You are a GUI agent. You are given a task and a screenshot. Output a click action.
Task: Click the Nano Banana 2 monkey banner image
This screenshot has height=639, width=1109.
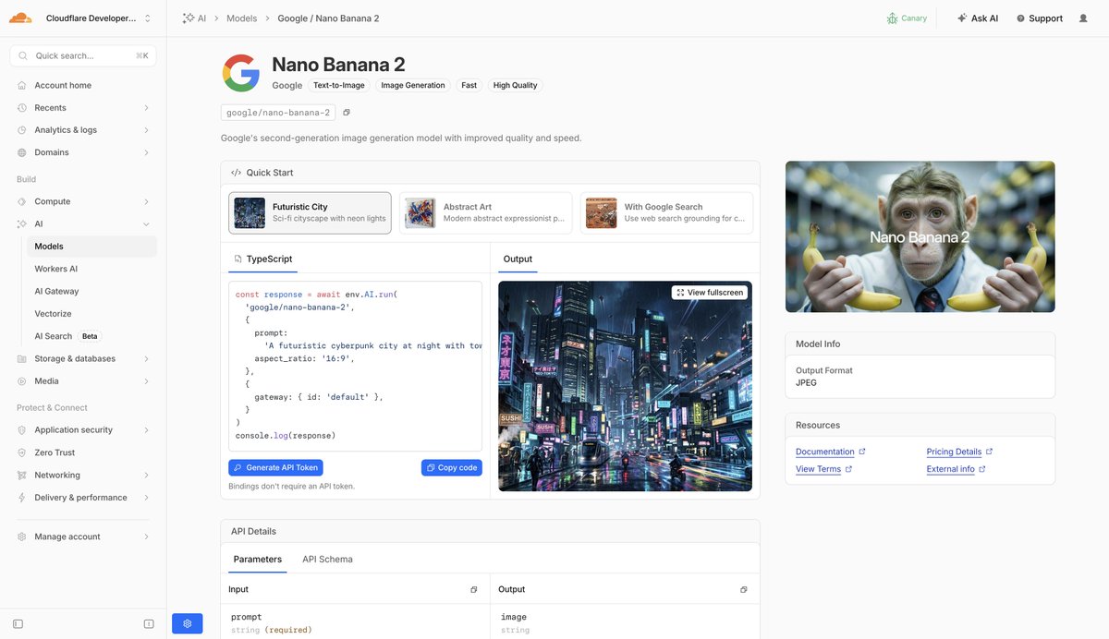920,237
